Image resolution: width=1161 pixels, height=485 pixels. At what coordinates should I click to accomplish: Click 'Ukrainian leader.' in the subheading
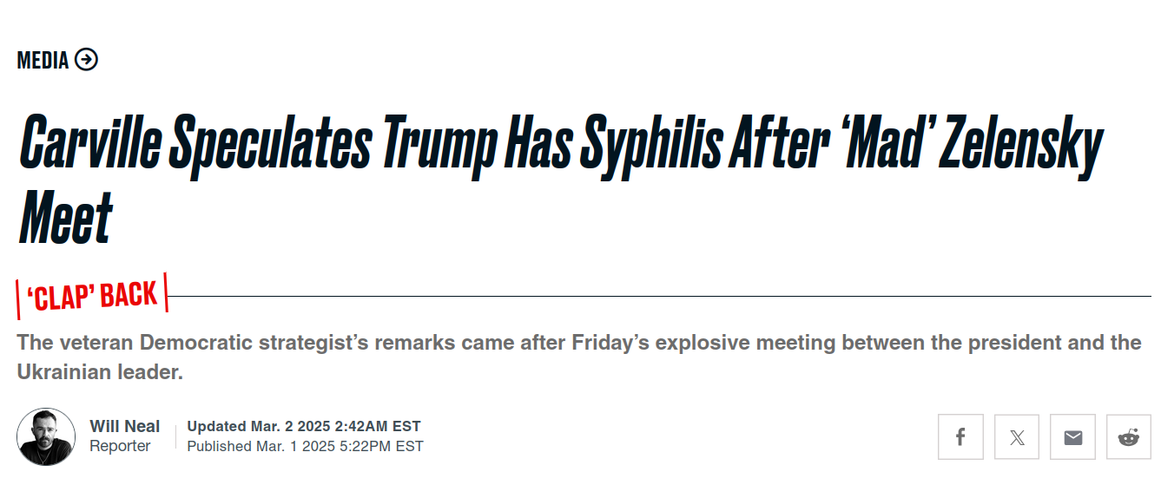101,372
